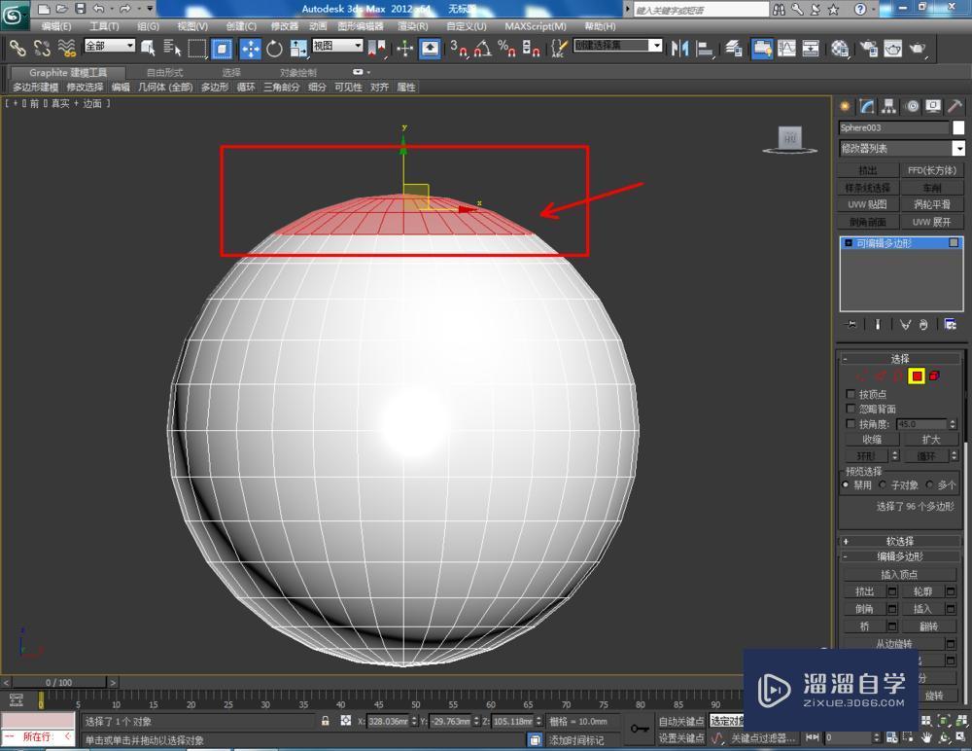The image size is (972, 751).
Task: Select the 子对象 radio button
Action: tap(883, 485)
